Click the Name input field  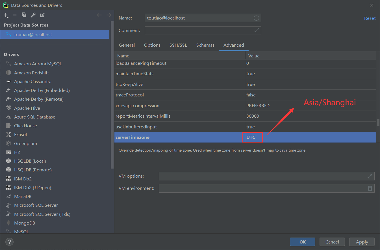point(203,18)
